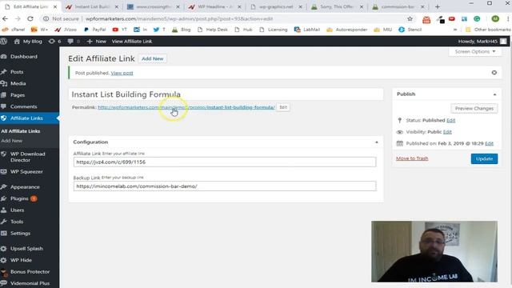Collapse the Configuration panel
This screenshot has height=288, width=512.
[x=377, y=142]
